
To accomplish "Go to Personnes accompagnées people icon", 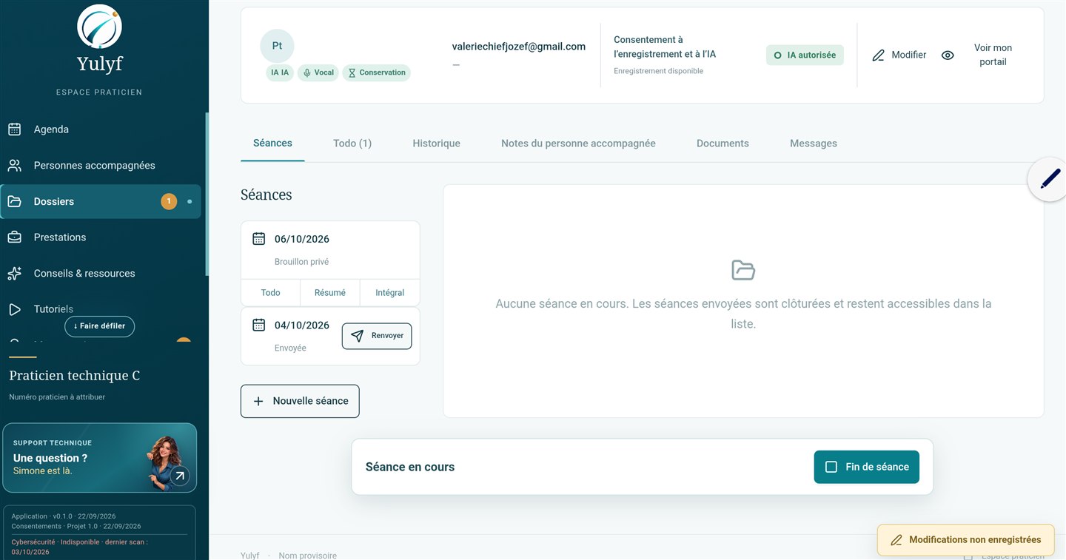I will click(x=14, y=165).
